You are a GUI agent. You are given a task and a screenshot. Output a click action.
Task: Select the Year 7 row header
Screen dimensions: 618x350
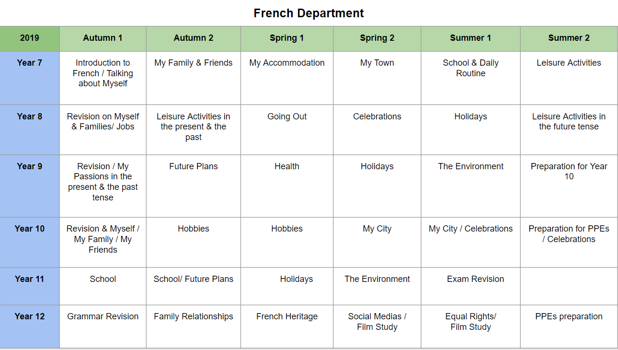[30, 78]
